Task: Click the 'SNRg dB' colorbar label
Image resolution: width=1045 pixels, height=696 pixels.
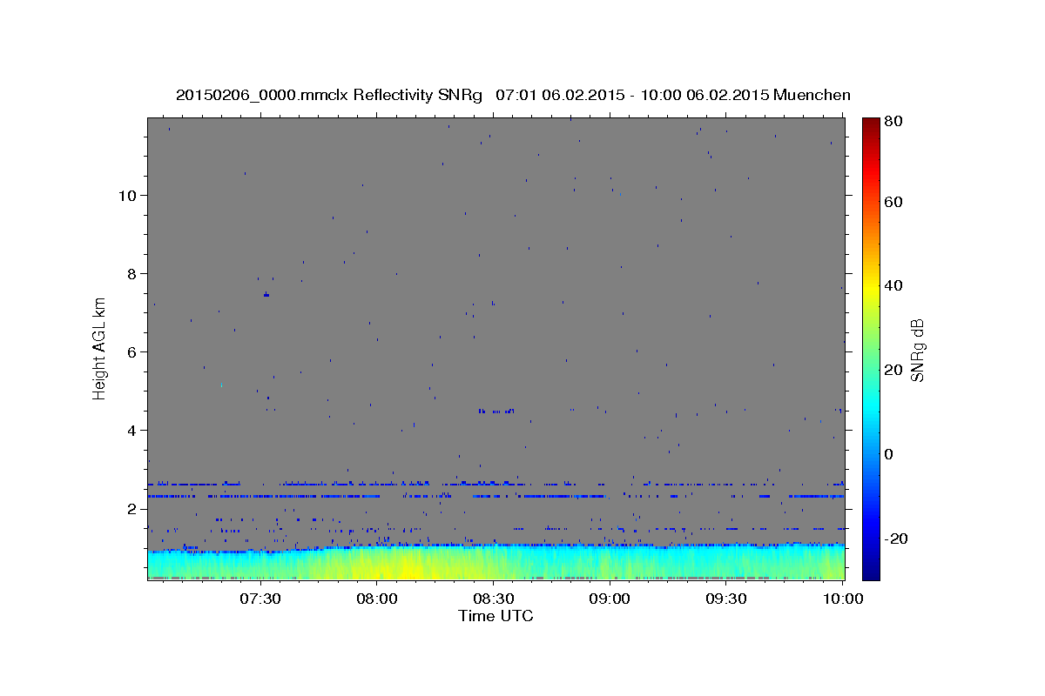Action: (x=916, y=350)
